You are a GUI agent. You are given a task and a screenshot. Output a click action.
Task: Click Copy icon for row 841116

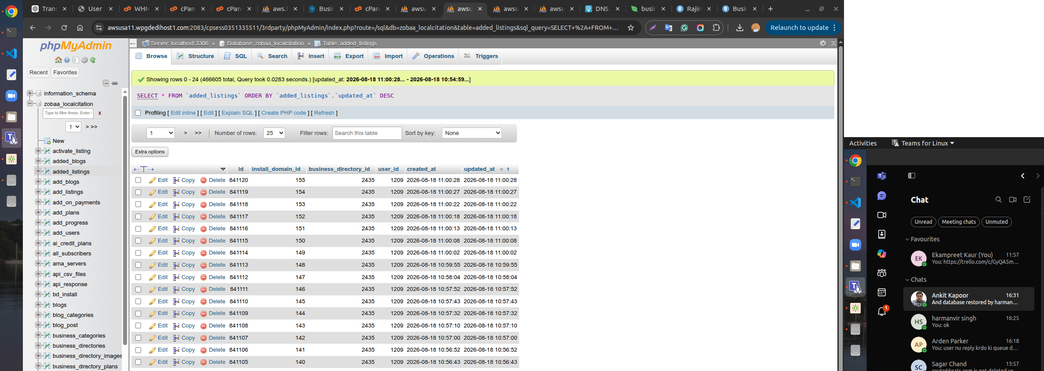pyautogui.click(x=176, y=229)
